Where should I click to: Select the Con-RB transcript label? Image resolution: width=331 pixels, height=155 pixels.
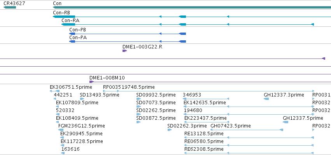click(x=61, y=13)
